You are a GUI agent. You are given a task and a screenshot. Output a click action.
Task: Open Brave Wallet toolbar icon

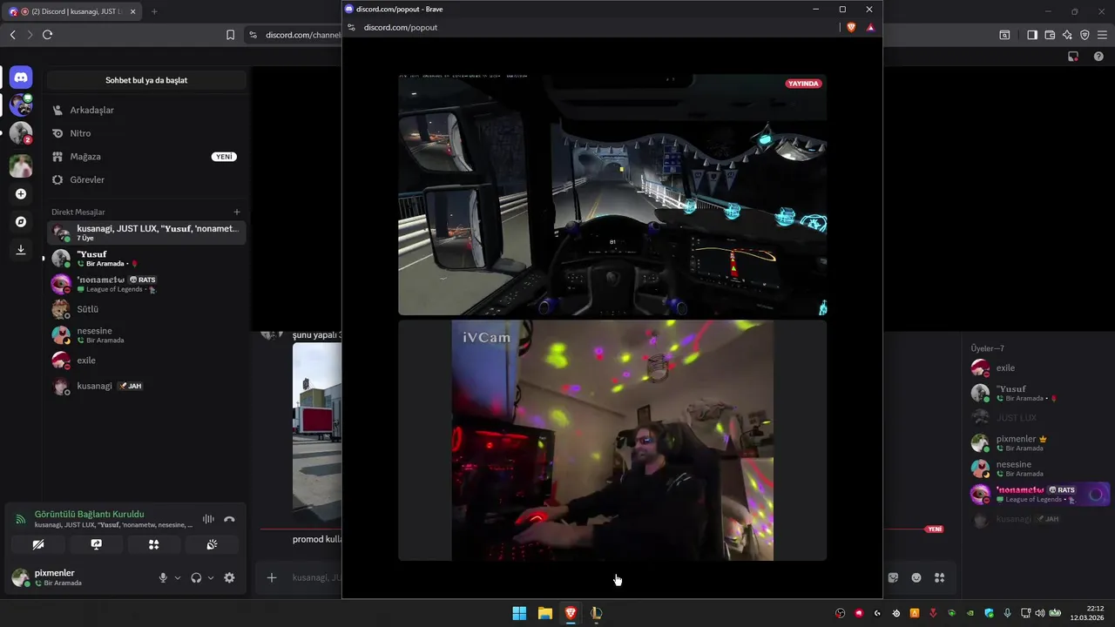click(x=1050, y=35)
